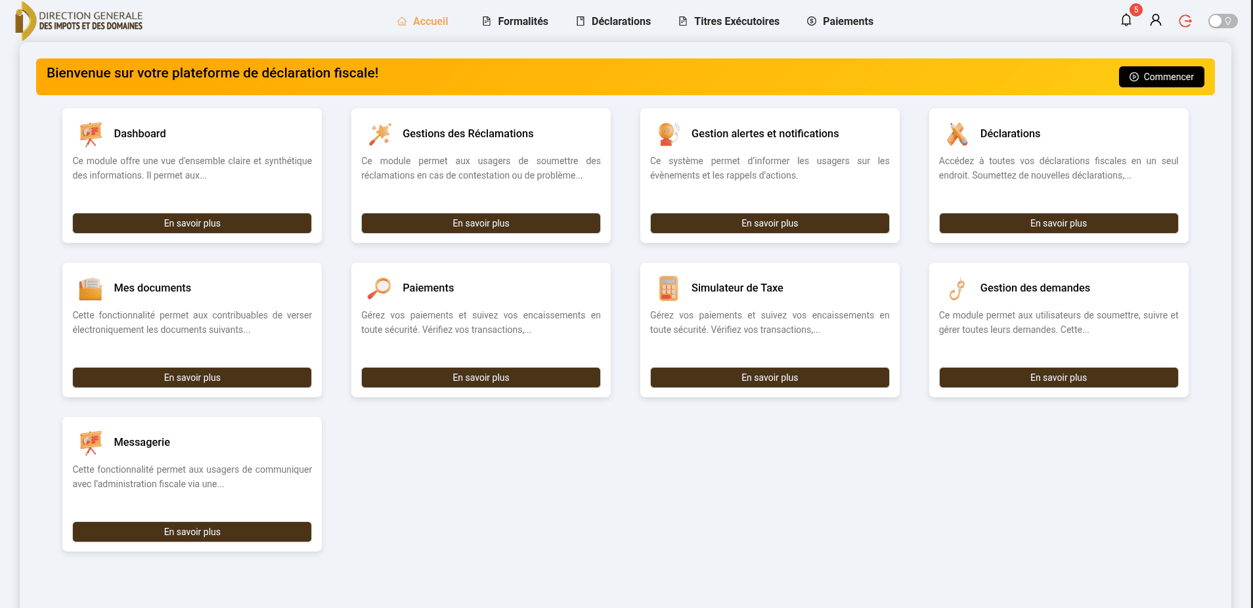Click the Messagerie card title

click(142, 442)
